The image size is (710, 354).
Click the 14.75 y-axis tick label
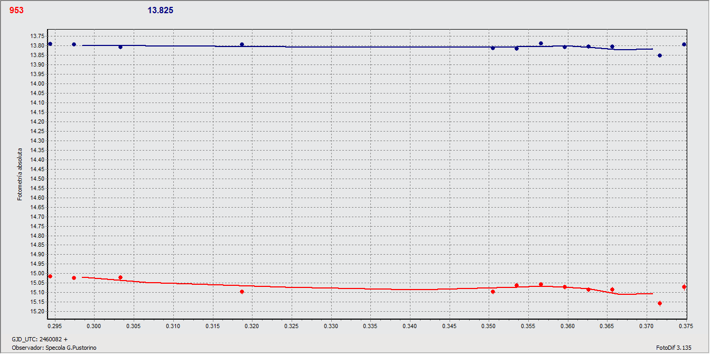38,226
